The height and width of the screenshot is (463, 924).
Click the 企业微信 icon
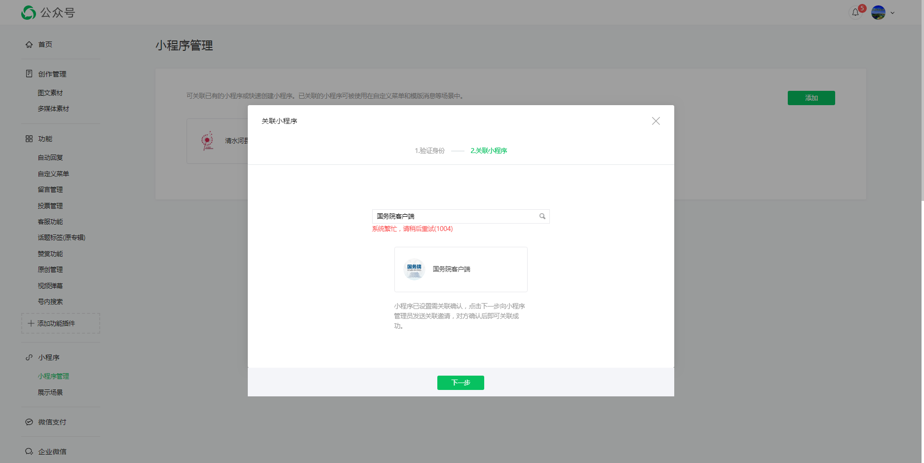click(x=29, y=452)
